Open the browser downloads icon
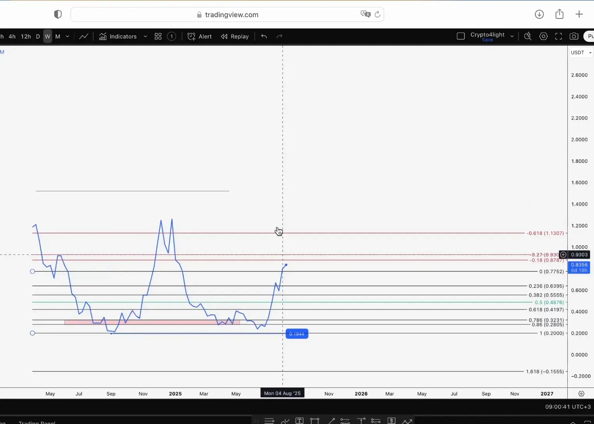Image resolution: width=594 pixels, height=424 pixels. coord(539,15)
